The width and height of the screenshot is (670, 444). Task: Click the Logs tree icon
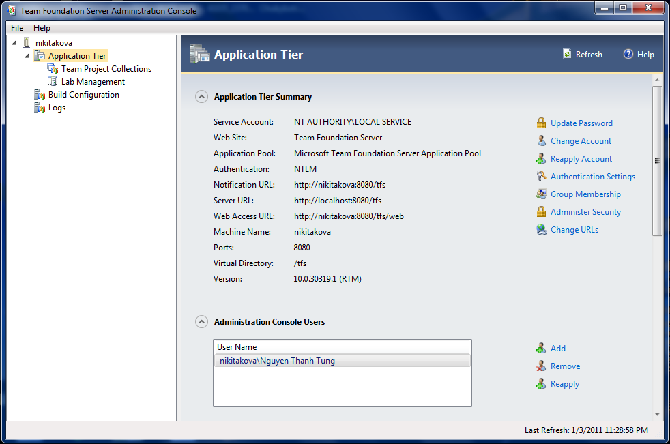point(40,107)
